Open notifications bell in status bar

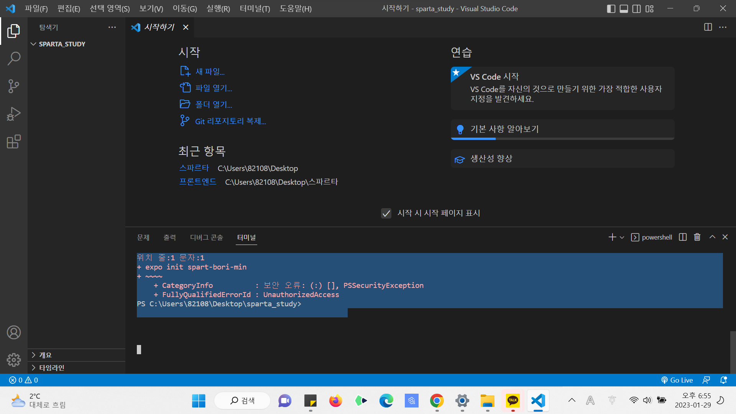tap(723, 380)
